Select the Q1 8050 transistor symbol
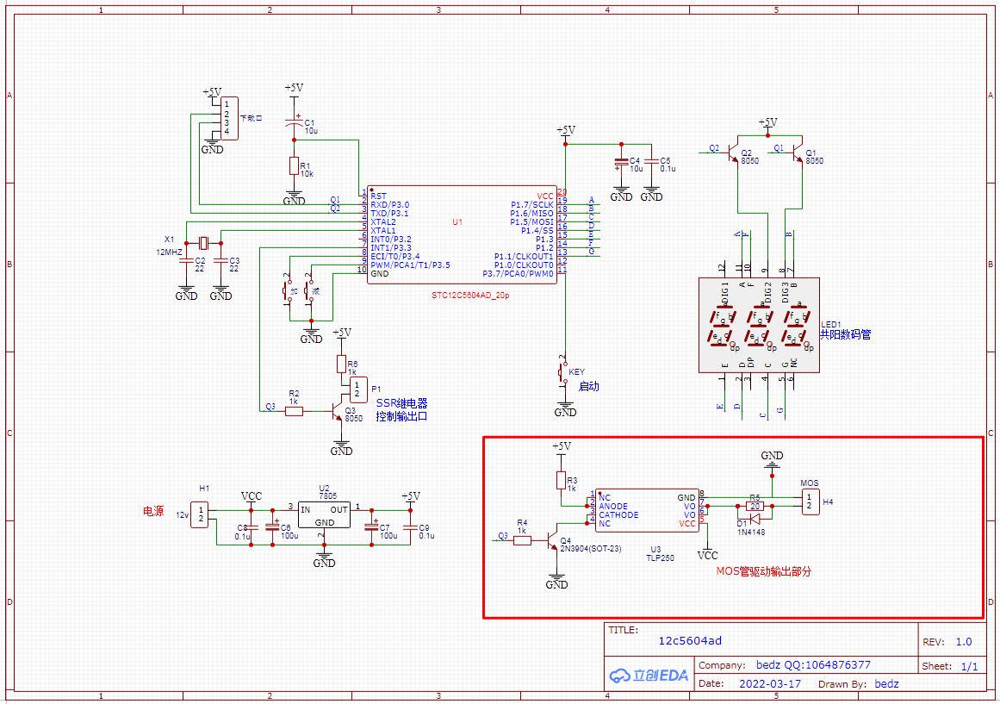1000x704 pixels. (798, 154)
